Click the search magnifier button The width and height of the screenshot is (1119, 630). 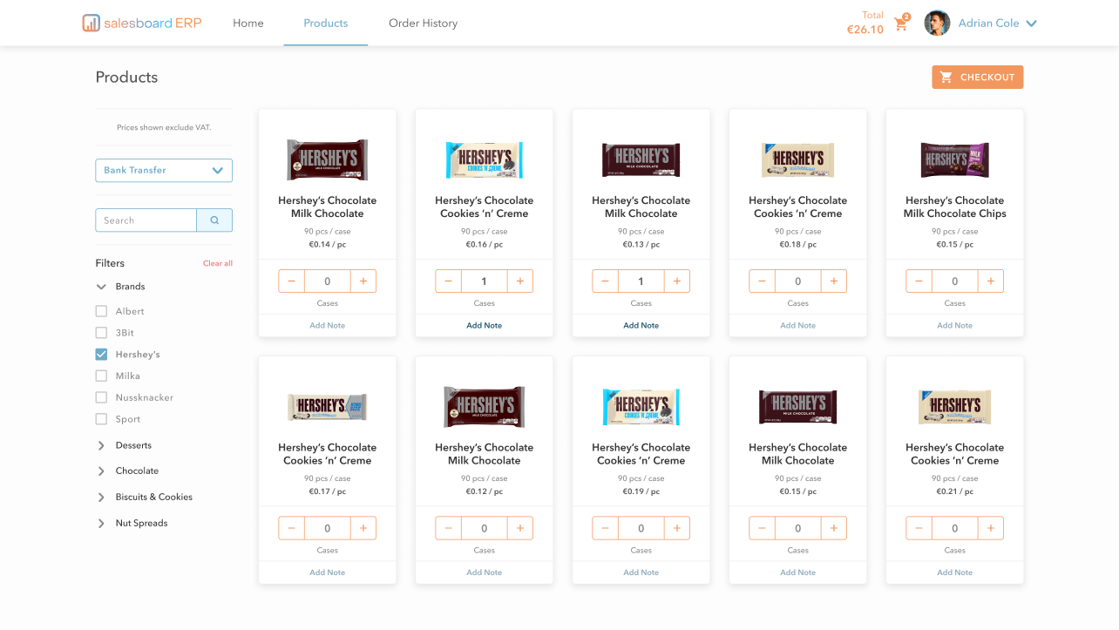pyautogui.click(x=214, y=220)
